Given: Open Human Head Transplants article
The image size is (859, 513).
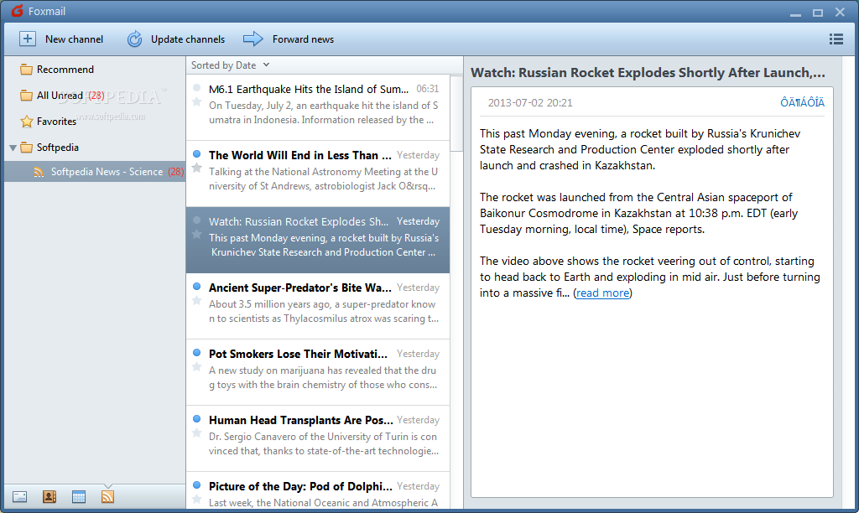Looking at the screenshot, I should pos(318,438).
